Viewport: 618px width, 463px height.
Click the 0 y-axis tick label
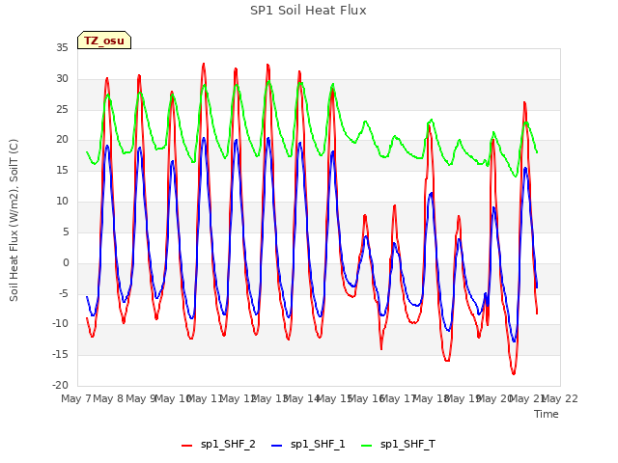66,263
